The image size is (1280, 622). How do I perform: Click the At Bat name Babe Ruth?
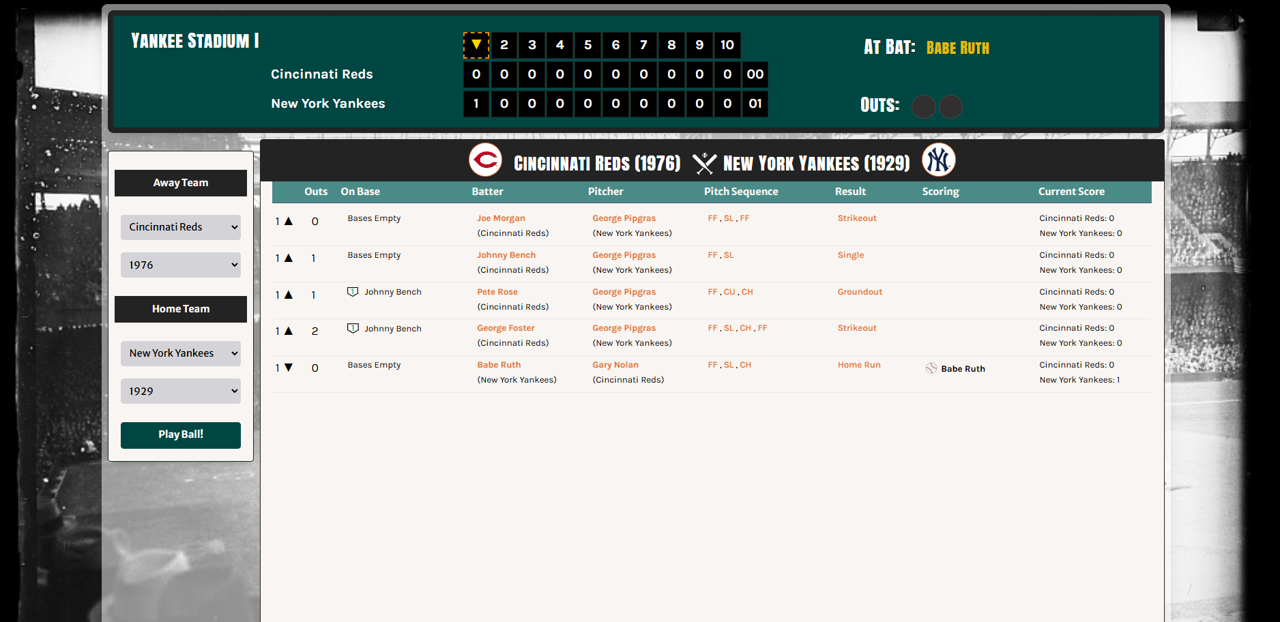tap(957, 48)
